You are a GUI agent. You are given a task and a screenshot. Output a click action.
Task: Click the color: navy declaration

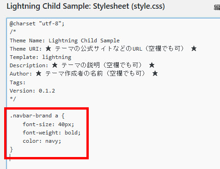[42, 141]
